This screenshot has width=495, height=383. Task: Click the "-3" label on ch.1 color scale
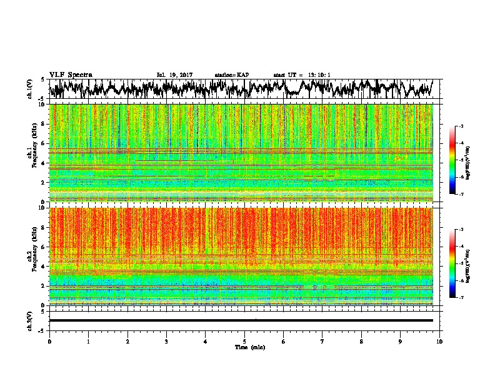tap(461, 126)
